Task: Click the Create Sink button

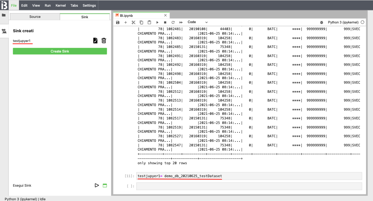Action: [60, 51]
